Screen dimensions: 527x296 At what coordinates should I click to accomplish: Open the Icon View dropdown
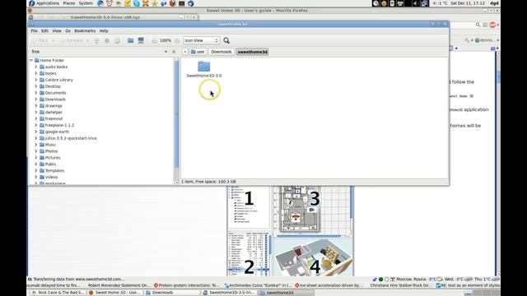pyautogui.click(x=201, y=40)
